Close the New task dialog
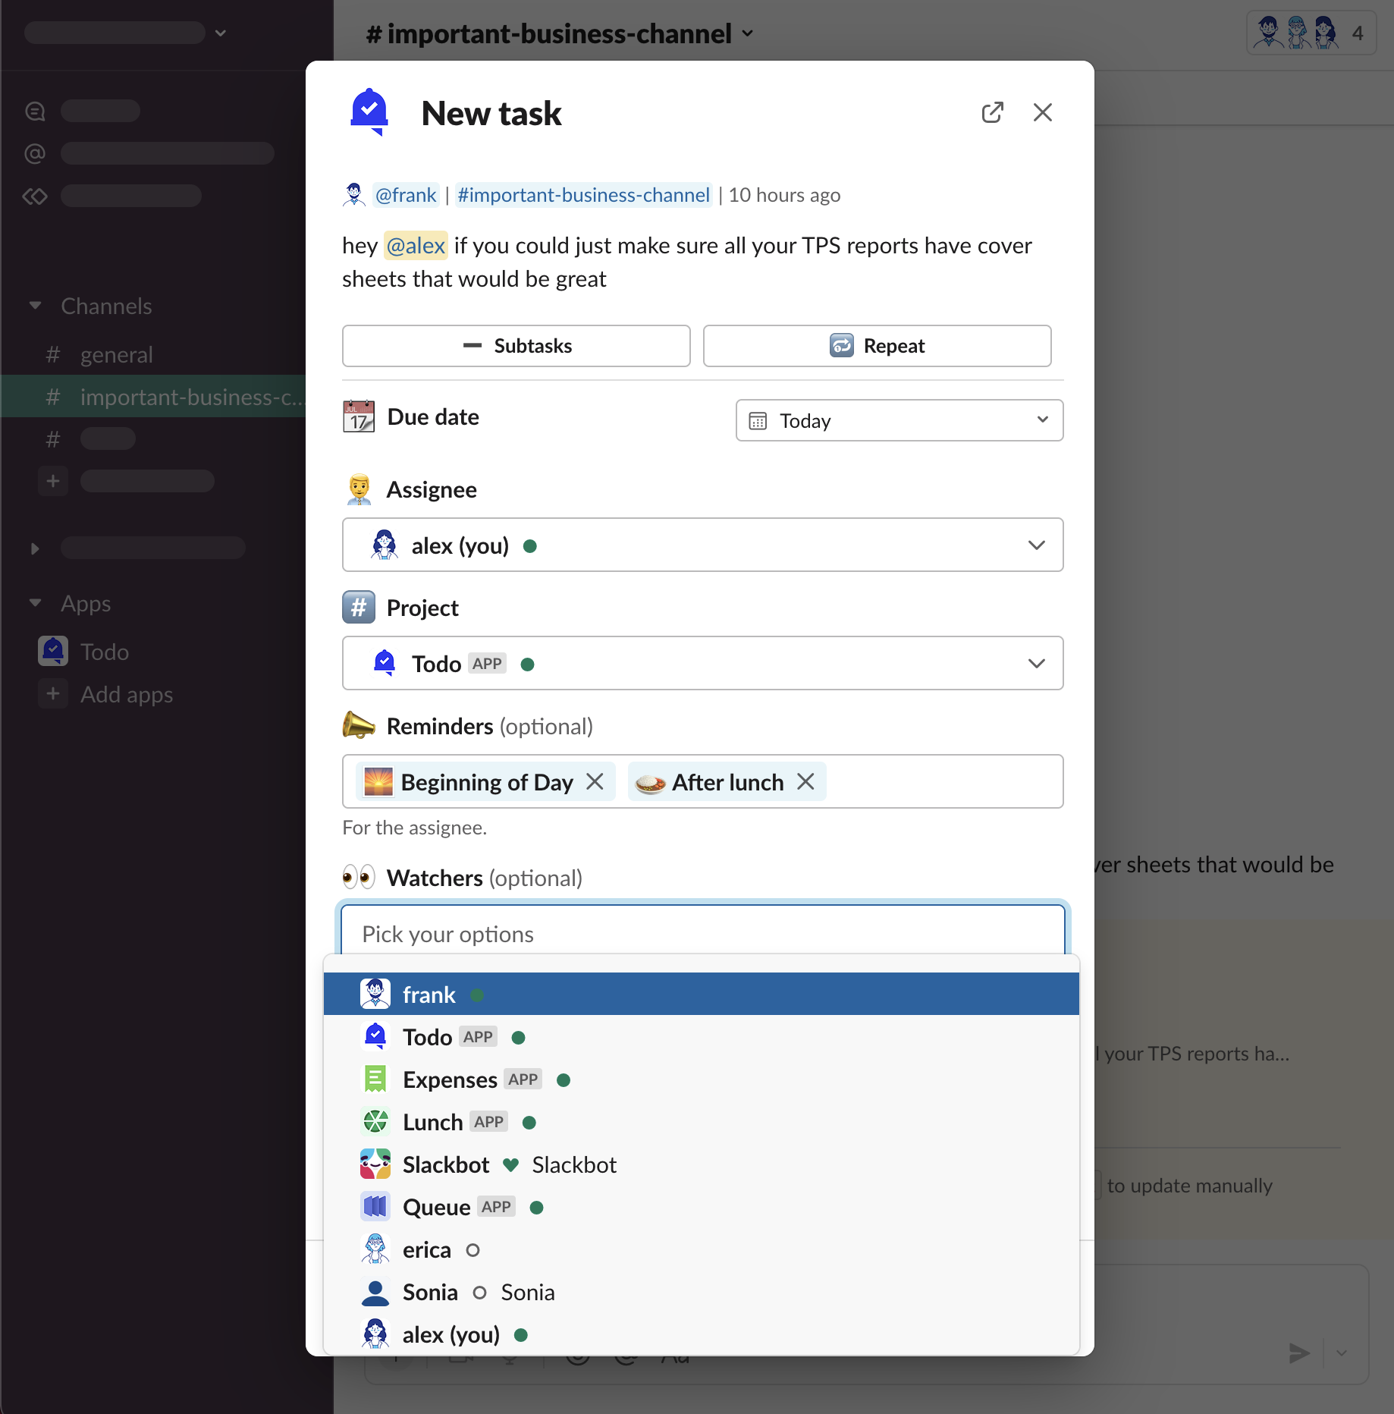1394x1414 pixels. 1042,113
